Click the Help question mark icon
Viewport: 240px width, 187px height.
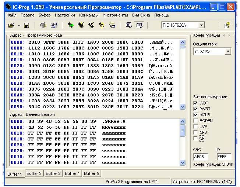pos(227,25)
